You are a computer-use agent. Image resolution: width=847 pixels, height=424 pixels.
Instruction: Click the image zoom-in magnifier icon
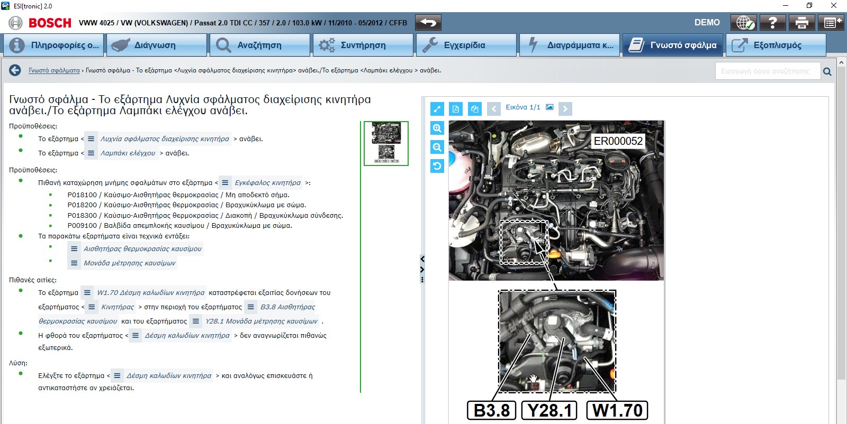pyautogui.click(x=437, y=128)
